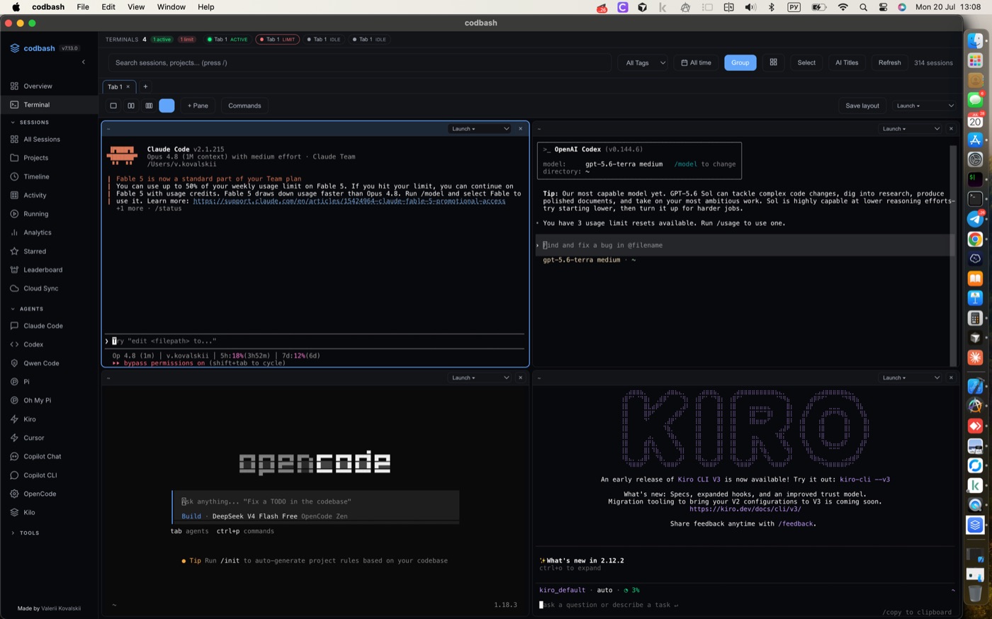The height and width of the screenshot is (619, 992).
Task: Close the OpenCode terminal pane
Action: point(520,377)
